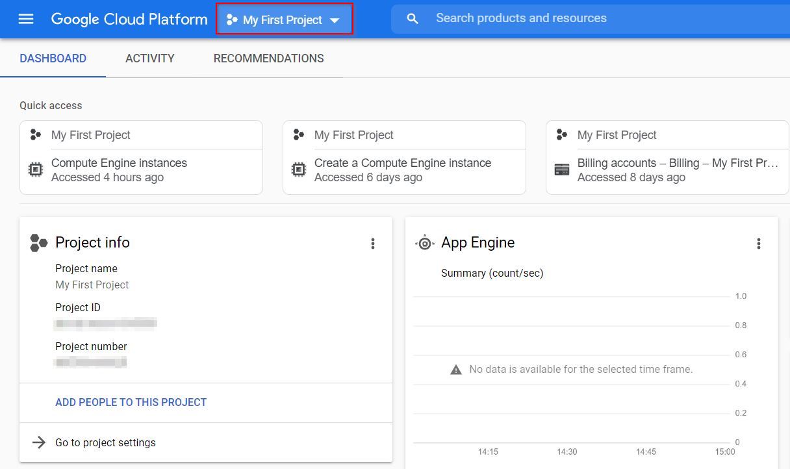Click the Google Cloud Platform logo
The image size is (790, 469).
(x=129, y=19)
